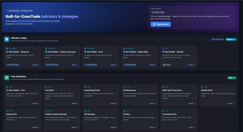The width and height of the screenshot is (243, 132).
Task: Open the Read the docs link
Action: (x=218, y=39)
